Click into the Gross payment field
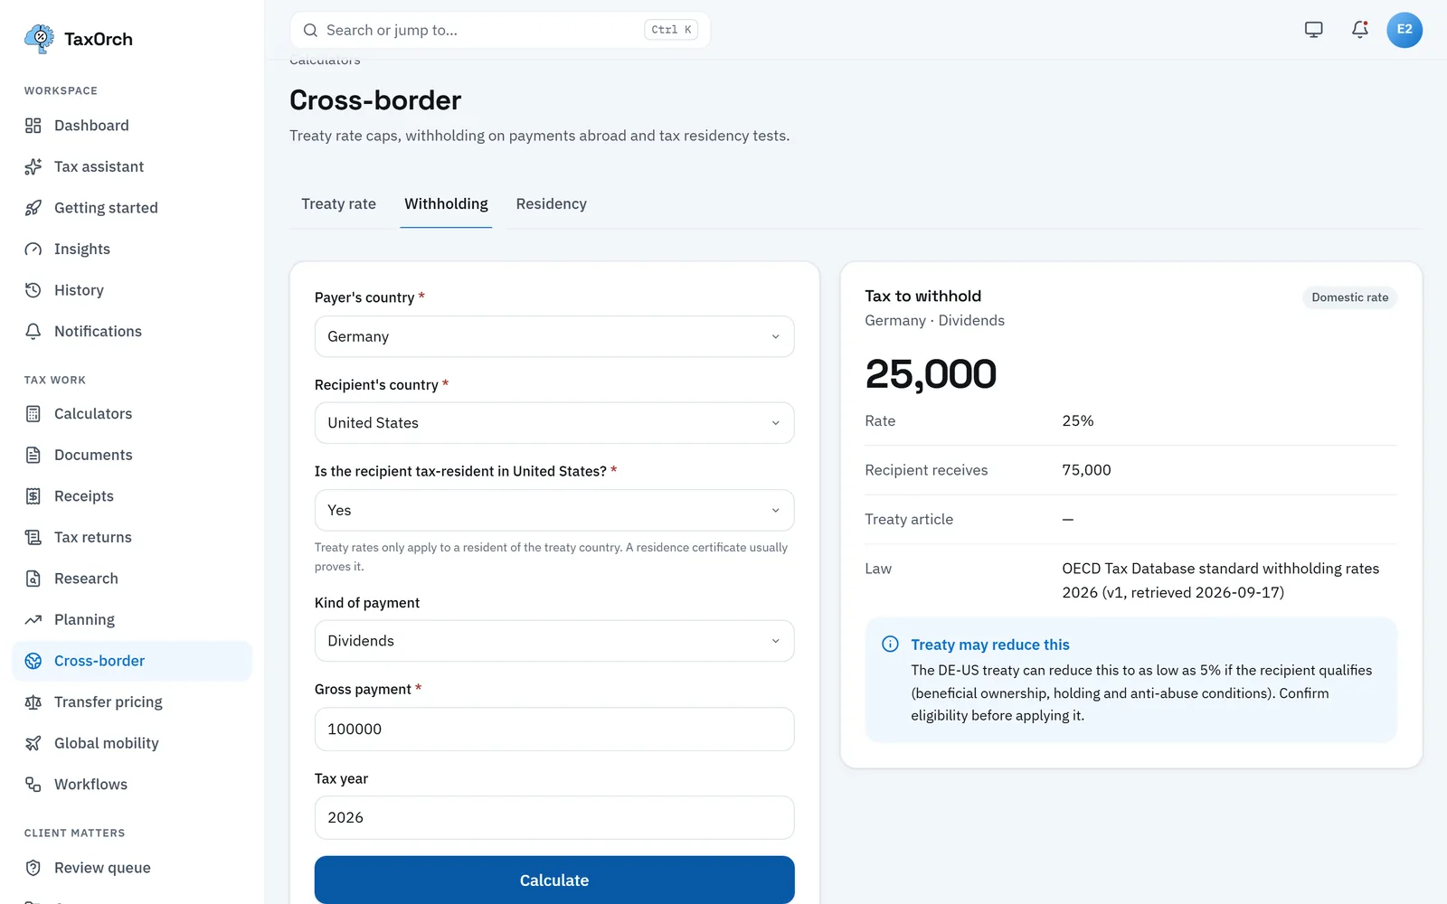 click(x=554, y=729)
